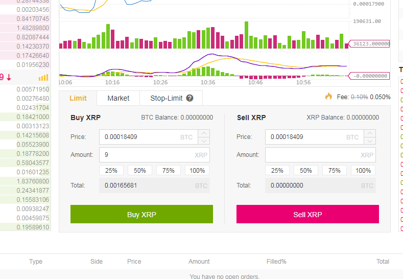Select 75% in the Sell XRP panel
This screenshot has width=403, height=279.
pos(335,171)
